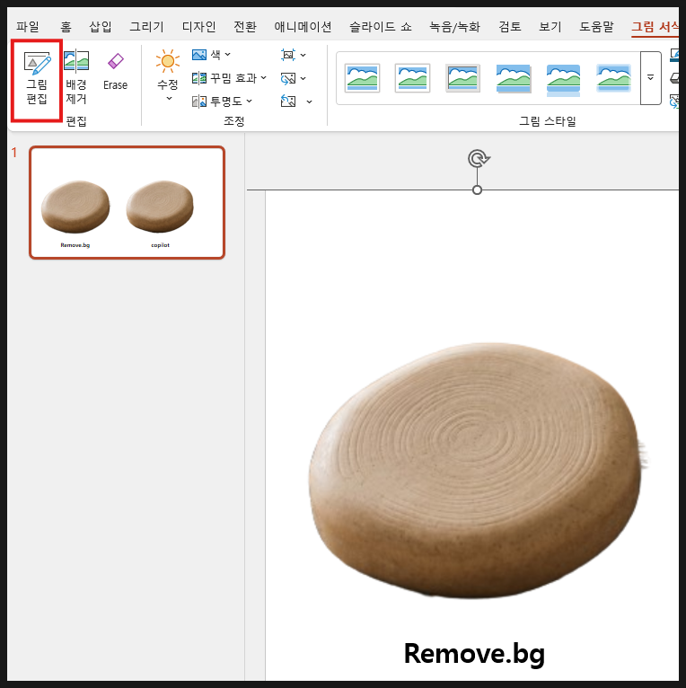Expand the 수정 dropdown chevron
Viewport: 686px width, 688px height.
pos(169,98)
